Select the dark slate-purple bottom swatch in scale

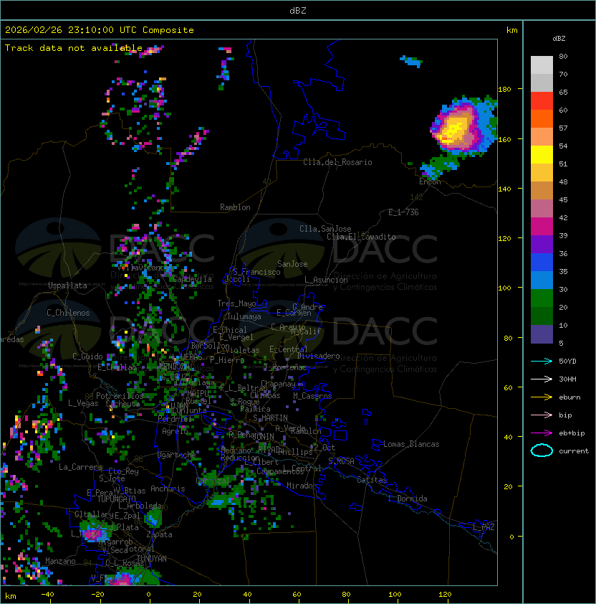(x=542, y=334)
